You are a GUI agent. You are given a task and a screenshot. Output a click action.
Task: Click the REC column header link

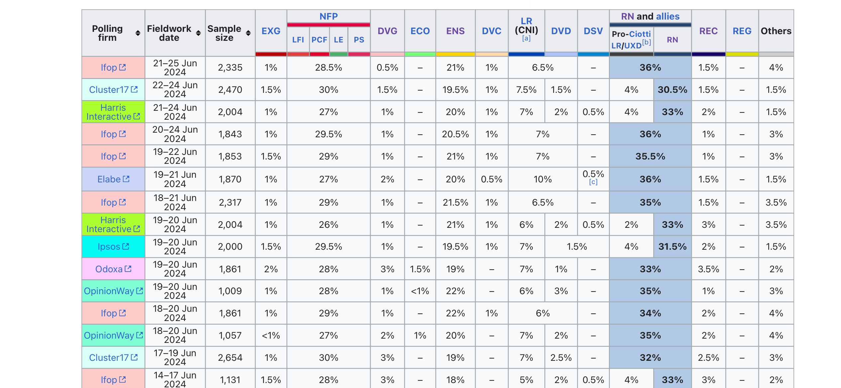tap(708, 31)
